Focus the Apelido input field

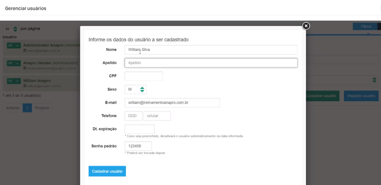211,63
